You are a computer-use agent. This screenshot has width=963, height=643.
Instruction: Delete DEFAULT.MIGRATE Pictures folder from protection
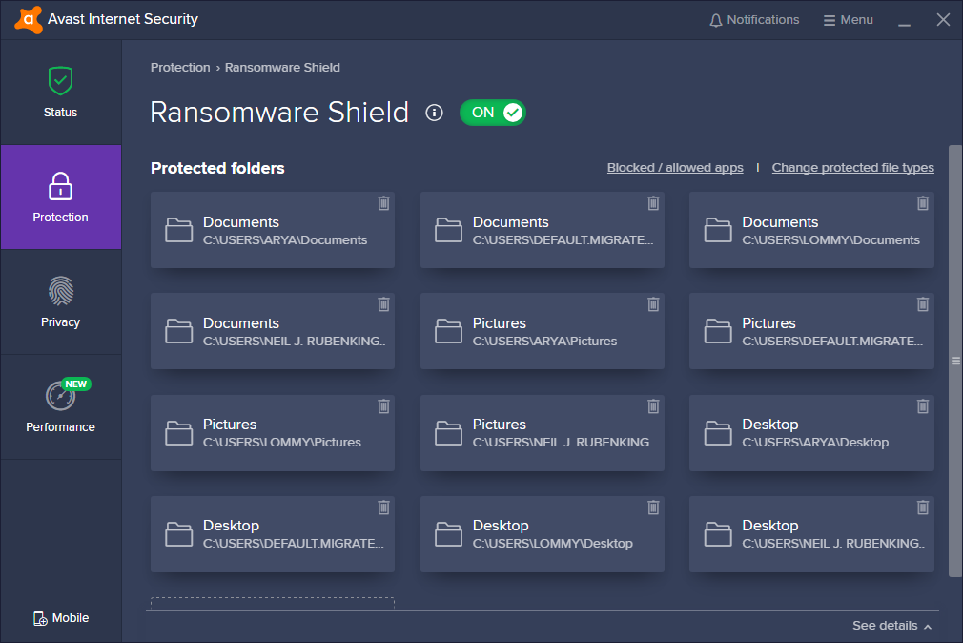coord(922,303)
